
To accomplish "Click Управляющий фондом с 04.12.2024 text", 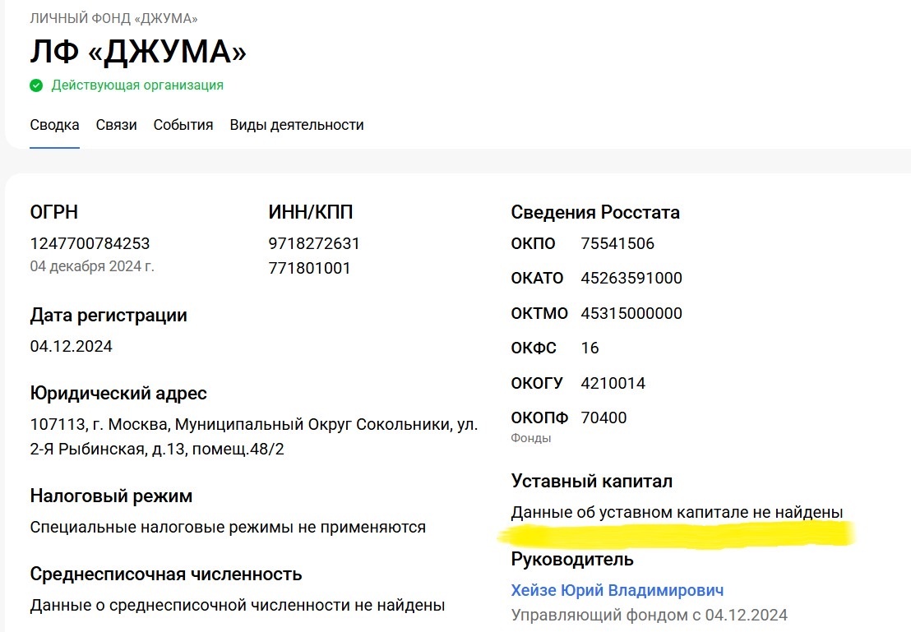I will [x=649, y=616].
